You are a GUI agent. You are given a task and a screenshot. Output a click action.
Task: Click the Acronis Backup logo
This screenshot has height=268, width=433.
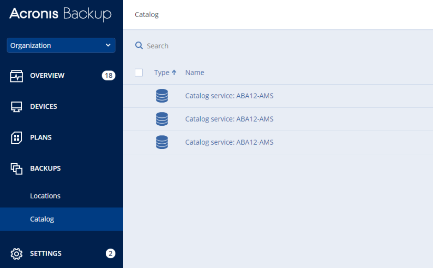pyautogui.click(x=60, y=14)
